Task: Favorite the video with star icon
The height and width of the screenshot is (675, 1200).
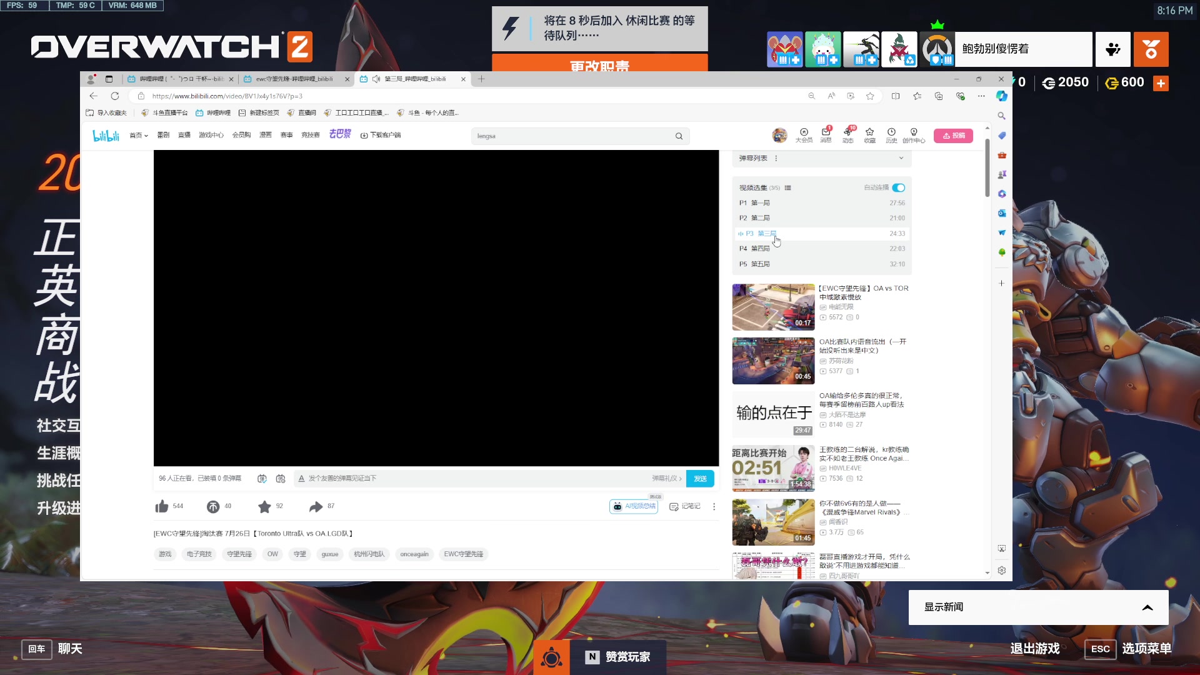Action: point(264,506)
